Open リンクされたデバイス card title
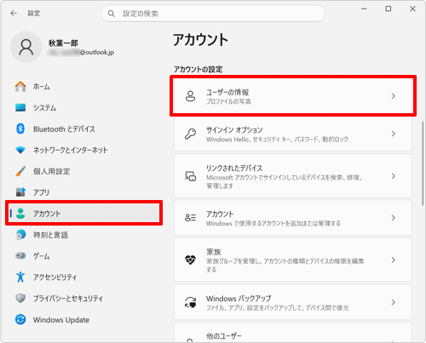426x343 pixels. point(234,168)
